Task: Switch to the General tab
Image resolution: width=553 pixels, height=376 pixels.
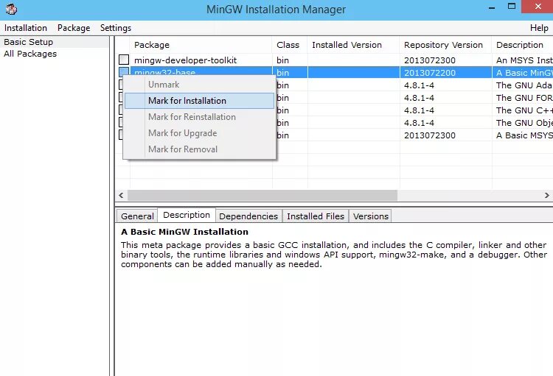Action: (x=137, y=216)
